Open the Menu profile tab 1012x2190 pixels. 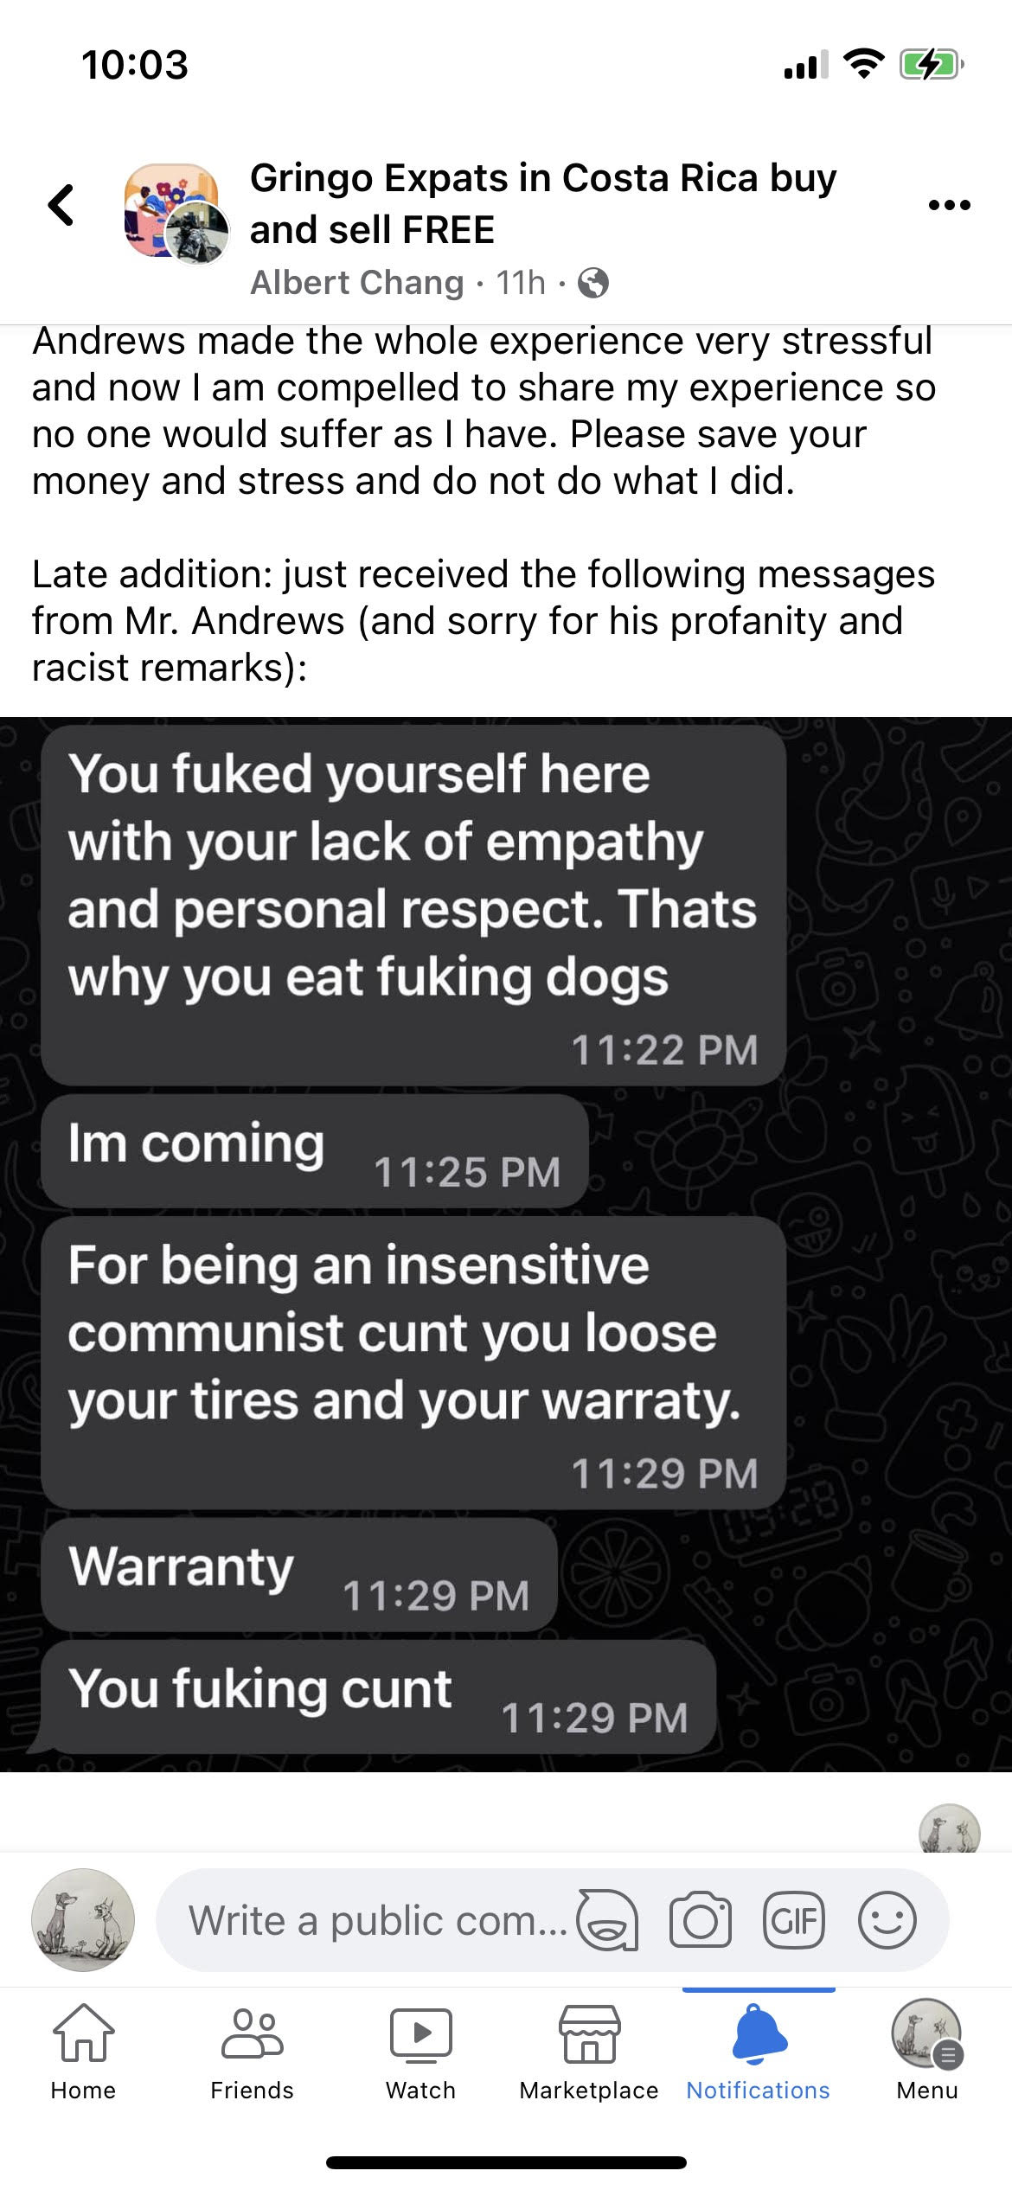tap(927, 2052)
